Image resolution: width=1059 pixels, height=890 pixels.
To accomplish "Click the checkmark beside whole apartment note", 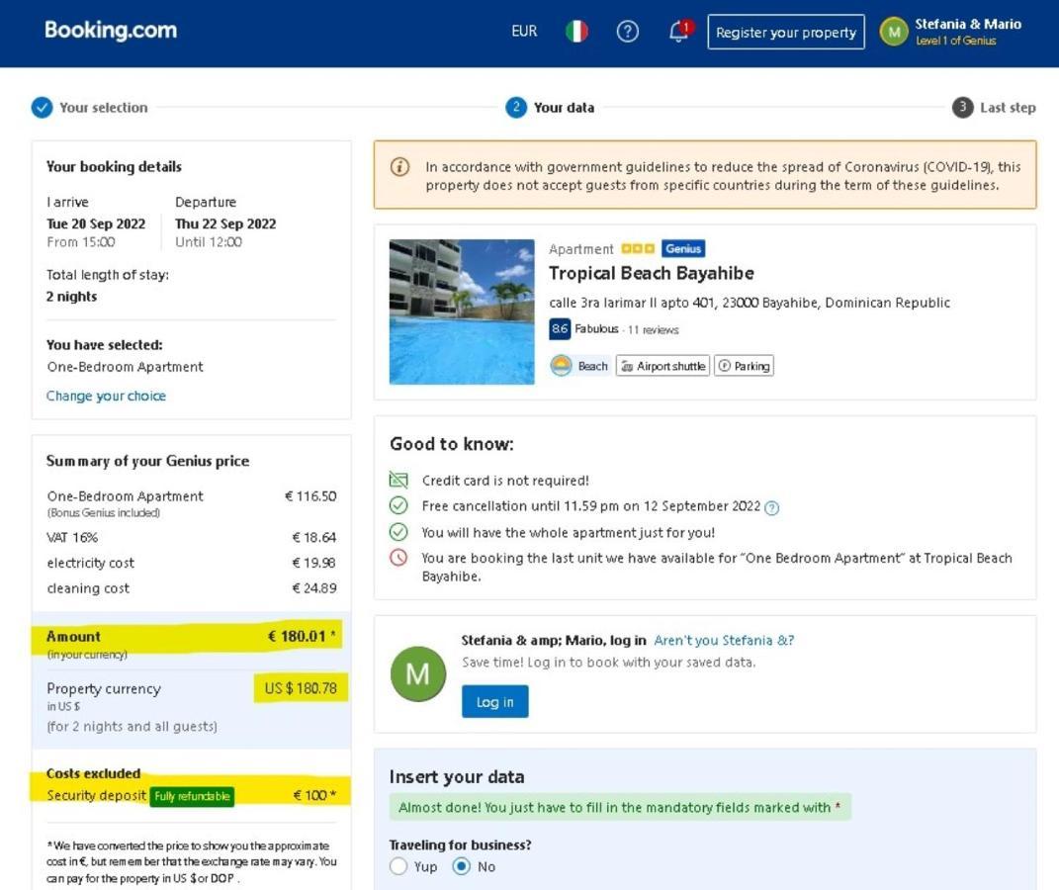I will coord(398,532).
